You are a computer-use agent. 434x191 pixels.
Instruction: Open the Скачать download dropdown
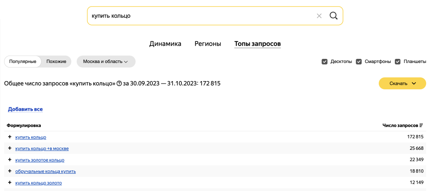point(402,84)
